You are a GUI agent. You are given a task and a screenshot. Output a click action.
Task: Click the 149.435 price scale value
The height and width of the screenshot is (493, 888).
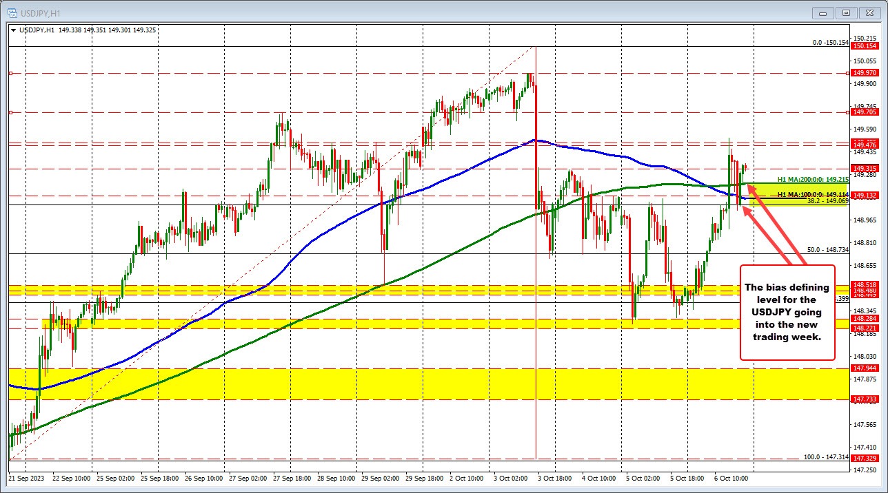864,151
